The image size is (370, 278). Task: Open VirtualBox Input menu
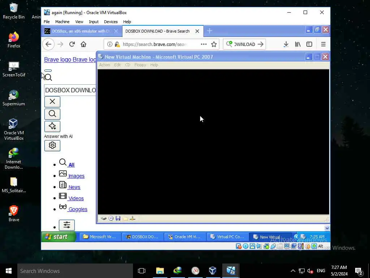[x=94, y=22]
